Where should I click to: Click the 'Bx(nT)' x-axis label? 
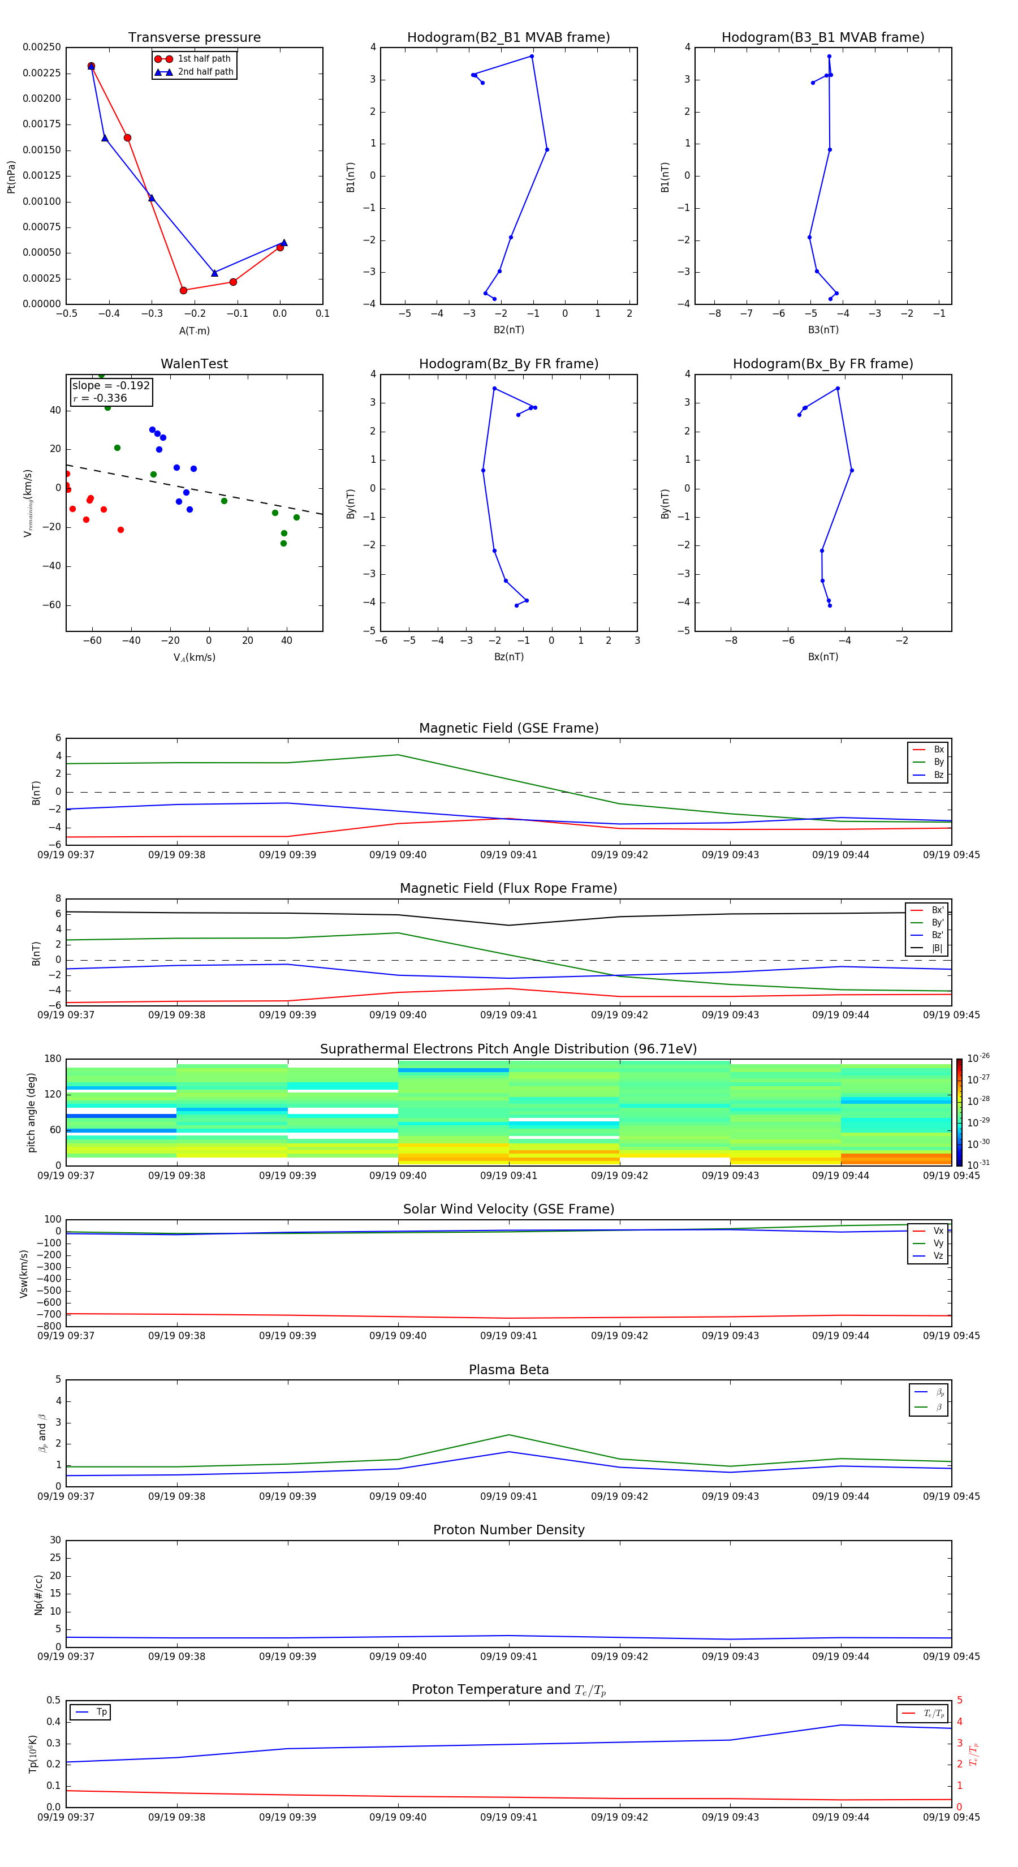[823, 657]
